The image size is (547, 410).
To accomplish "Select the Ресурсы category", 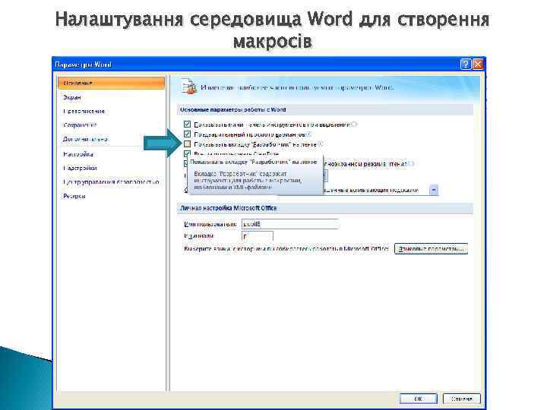I will tap(74, 196).
